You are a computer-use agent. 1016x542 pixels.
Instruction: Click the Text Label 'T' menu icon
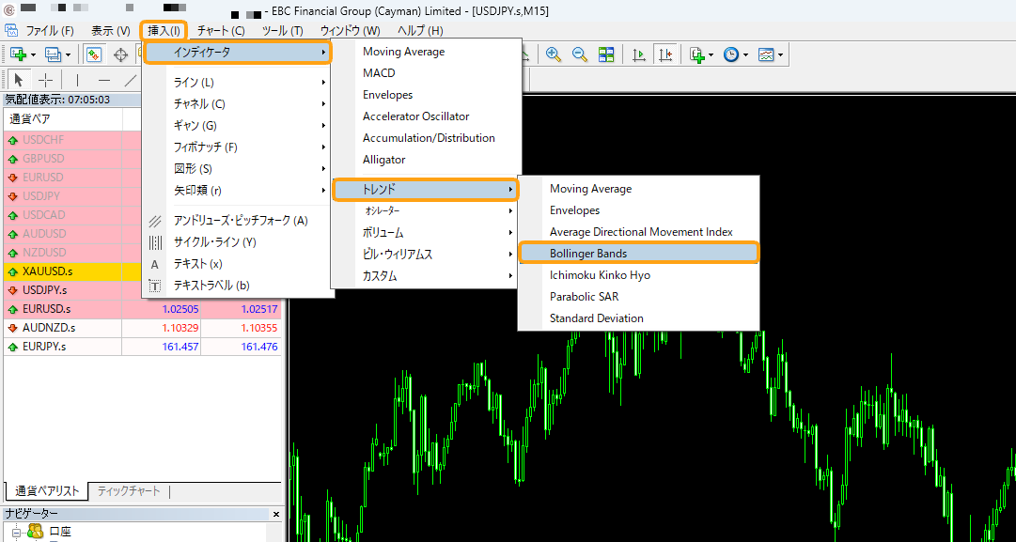(x=155, y=286)
